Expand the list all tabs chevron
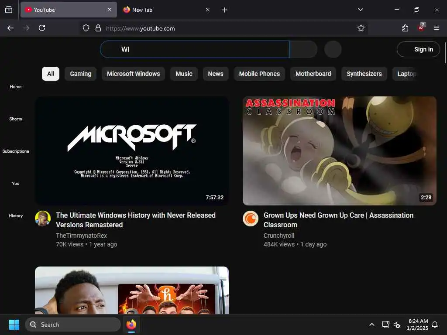The height and width of the screenshot is (335, 447). [361, 10]
